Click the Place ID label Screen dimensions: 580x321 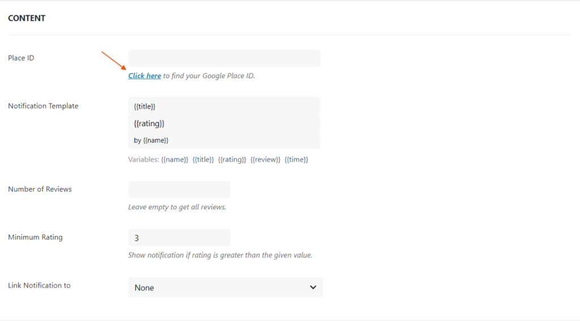(21, 58)
